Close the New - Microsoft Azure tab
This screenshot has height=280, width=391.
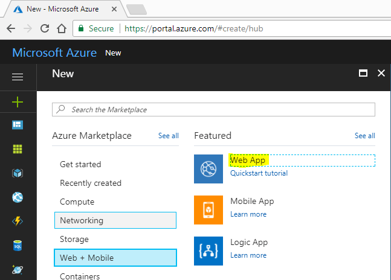coord(114,9)
